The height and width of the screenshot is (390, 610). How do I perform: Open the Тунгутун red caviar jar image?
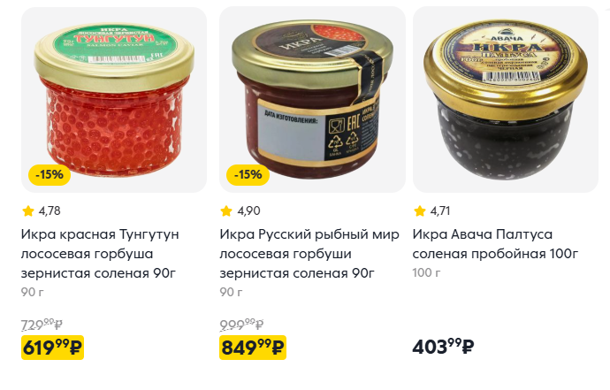pos(114,100)
